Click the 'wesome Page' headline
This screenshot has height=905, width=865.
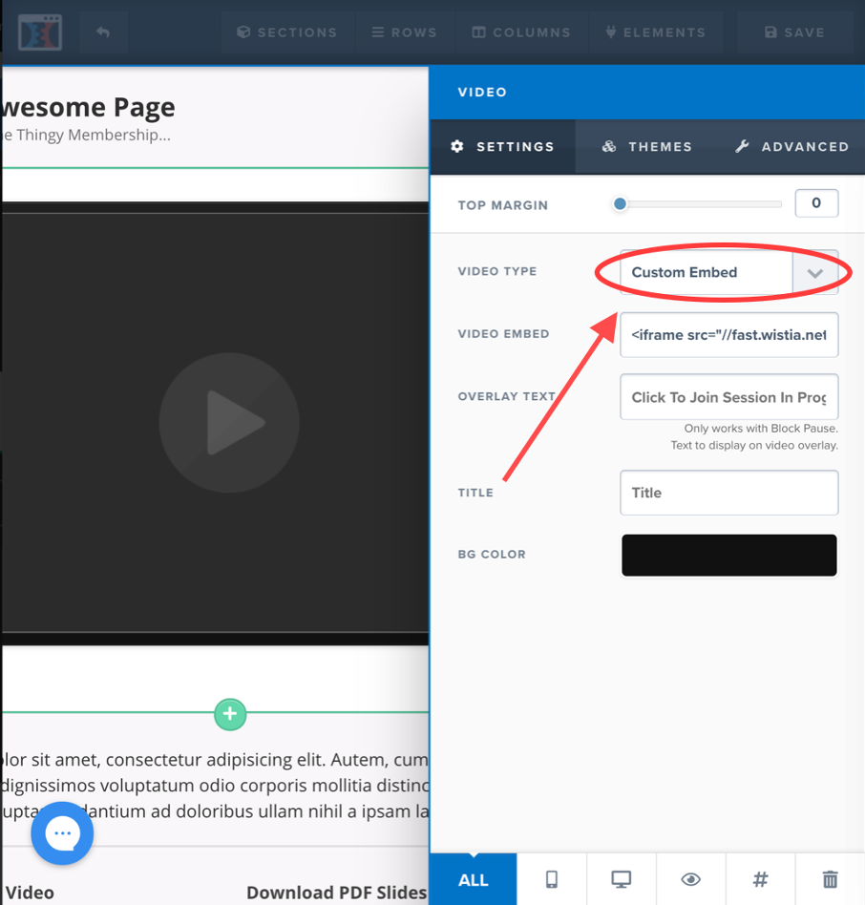pyautogui.click(x=88, y=107)
